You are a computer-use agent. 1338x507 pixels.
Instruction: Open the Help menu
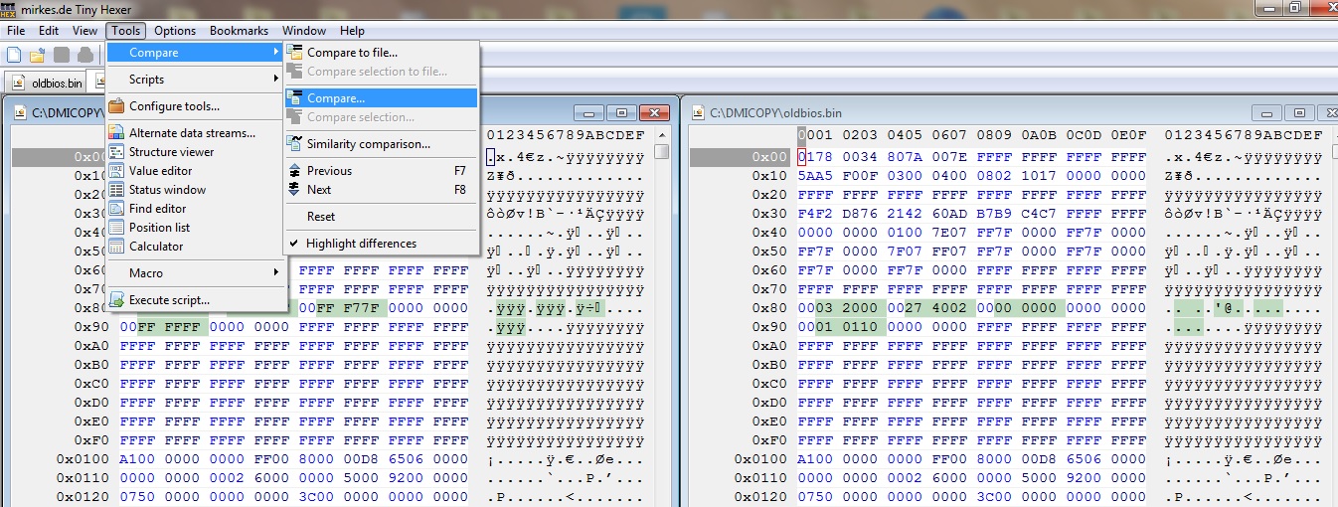click(352, 31)
